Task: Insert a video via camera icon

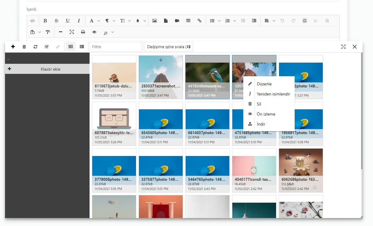Action: (177, 21)
